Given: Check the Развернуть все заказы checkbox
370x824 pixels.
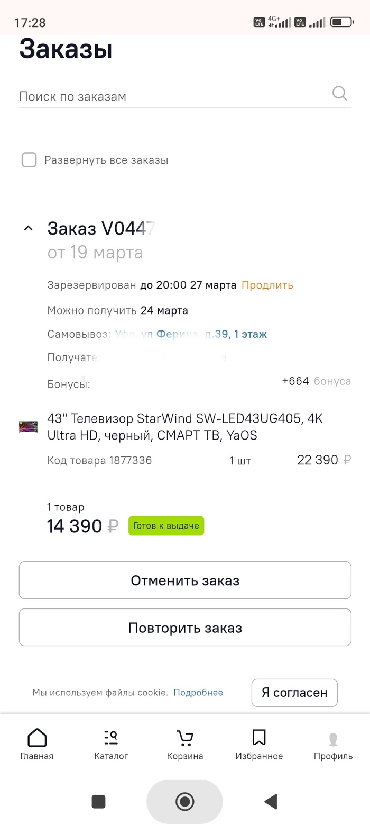Looking at the screenshot, I should 29,159.
